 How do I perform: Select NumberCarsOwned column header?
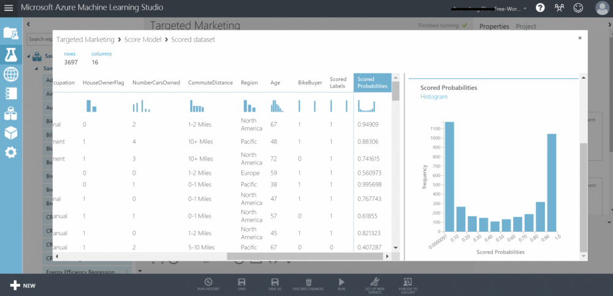pos(156,83)
